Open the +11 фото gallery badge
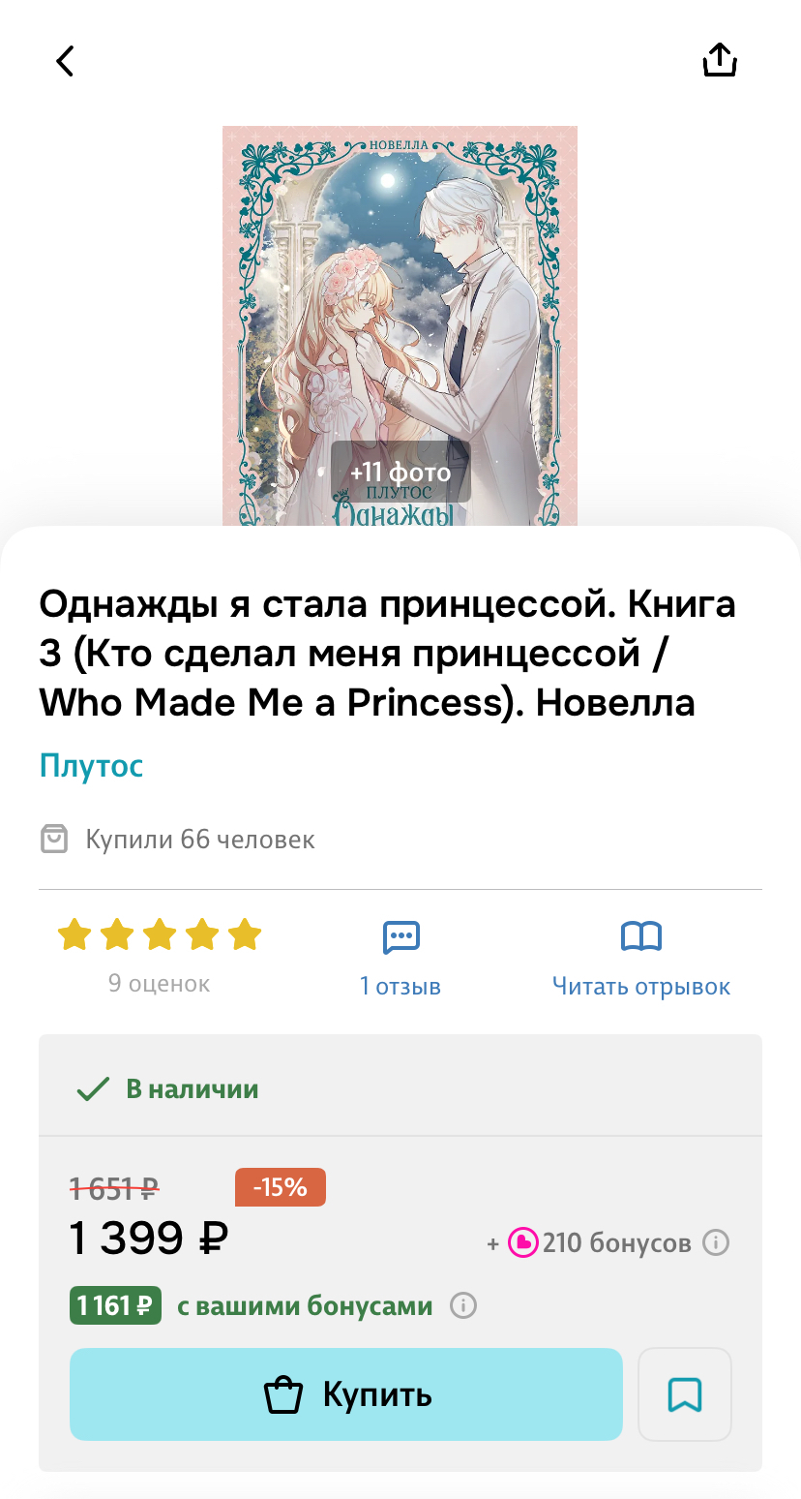 pyautogui.click(x=400, y=473)
